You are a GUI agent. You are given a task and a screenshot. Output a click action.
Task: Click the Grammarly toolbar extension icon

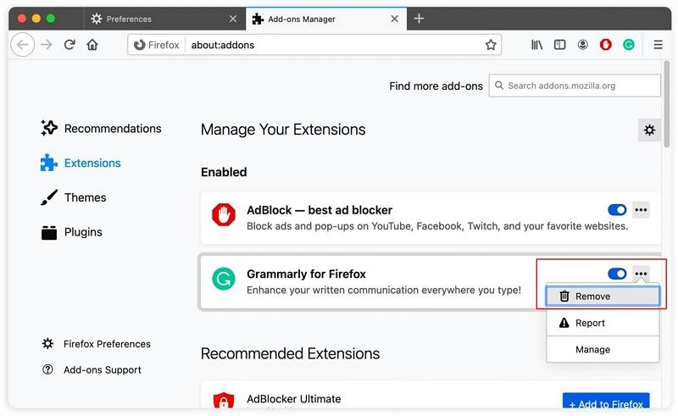coord(628,45)
